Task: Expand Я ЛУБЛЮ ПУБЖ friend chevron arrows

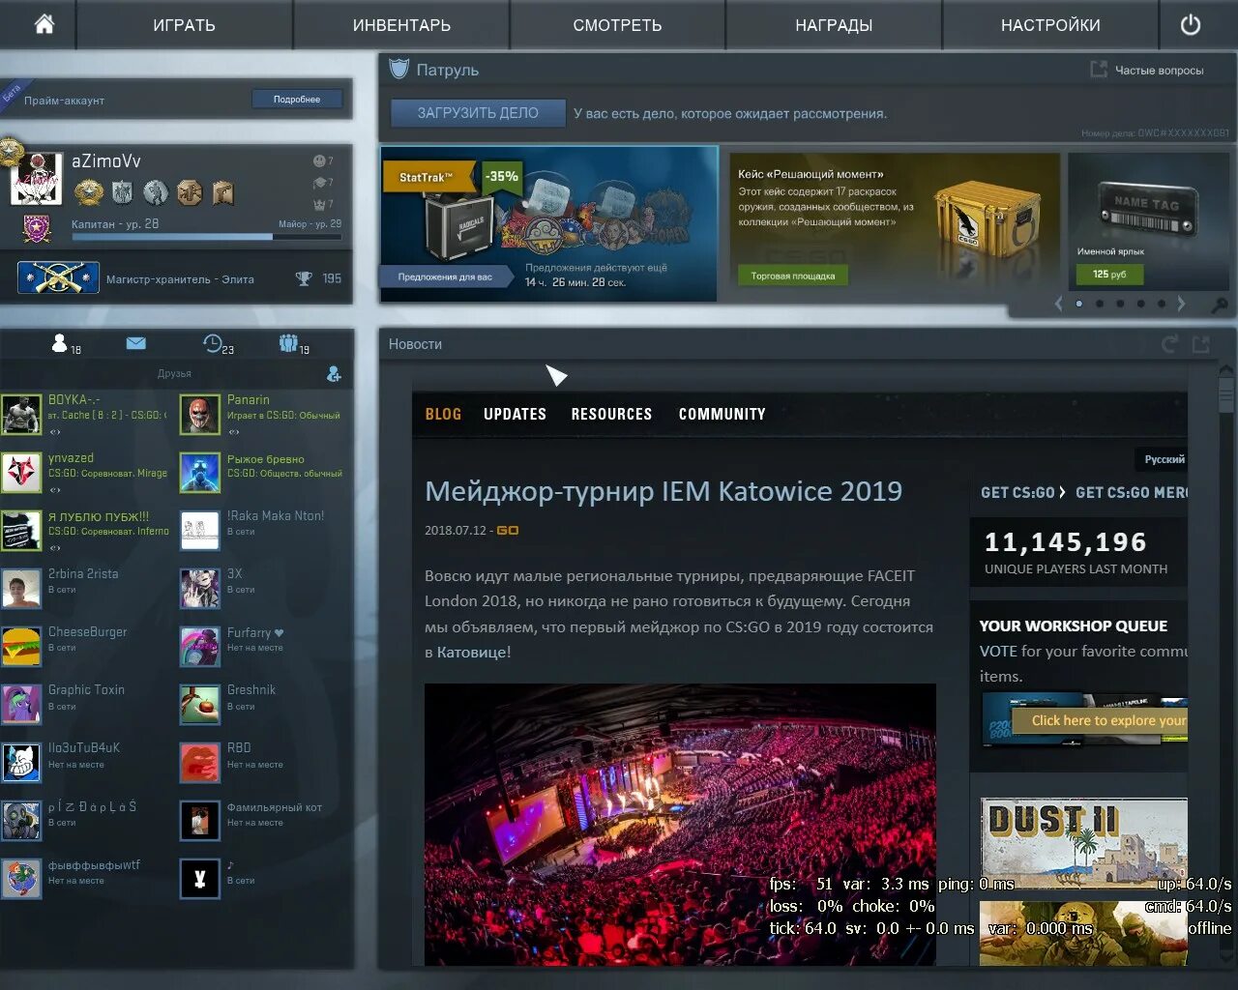Action: 55,547
